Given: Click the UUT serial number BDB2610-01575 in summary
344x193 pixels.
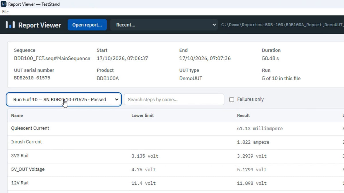Looking at the screenshot, I should (32, 78).
